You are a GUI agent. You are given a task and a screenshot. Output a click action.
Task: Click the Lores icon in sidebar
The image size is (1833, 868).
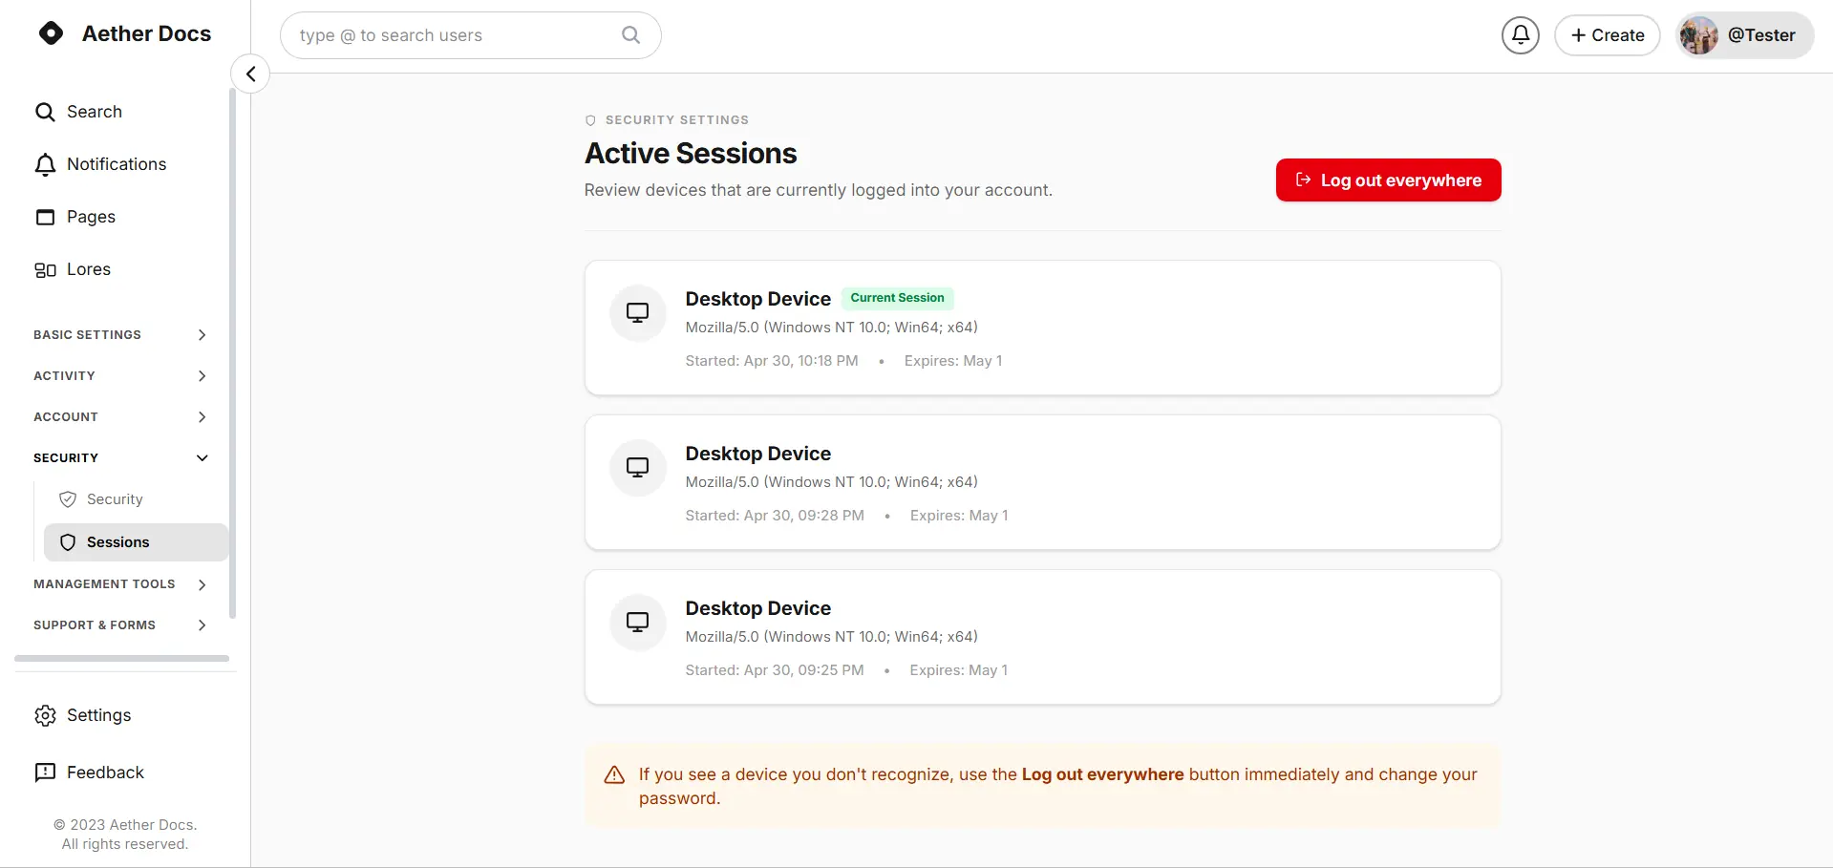pyautogui.click(x=45, y=269)
